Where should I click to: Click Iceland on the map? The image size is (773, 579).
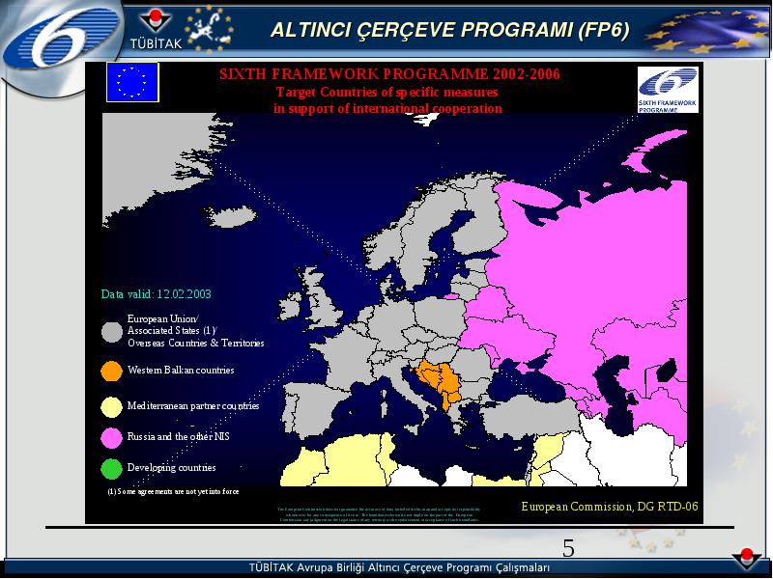231,216
